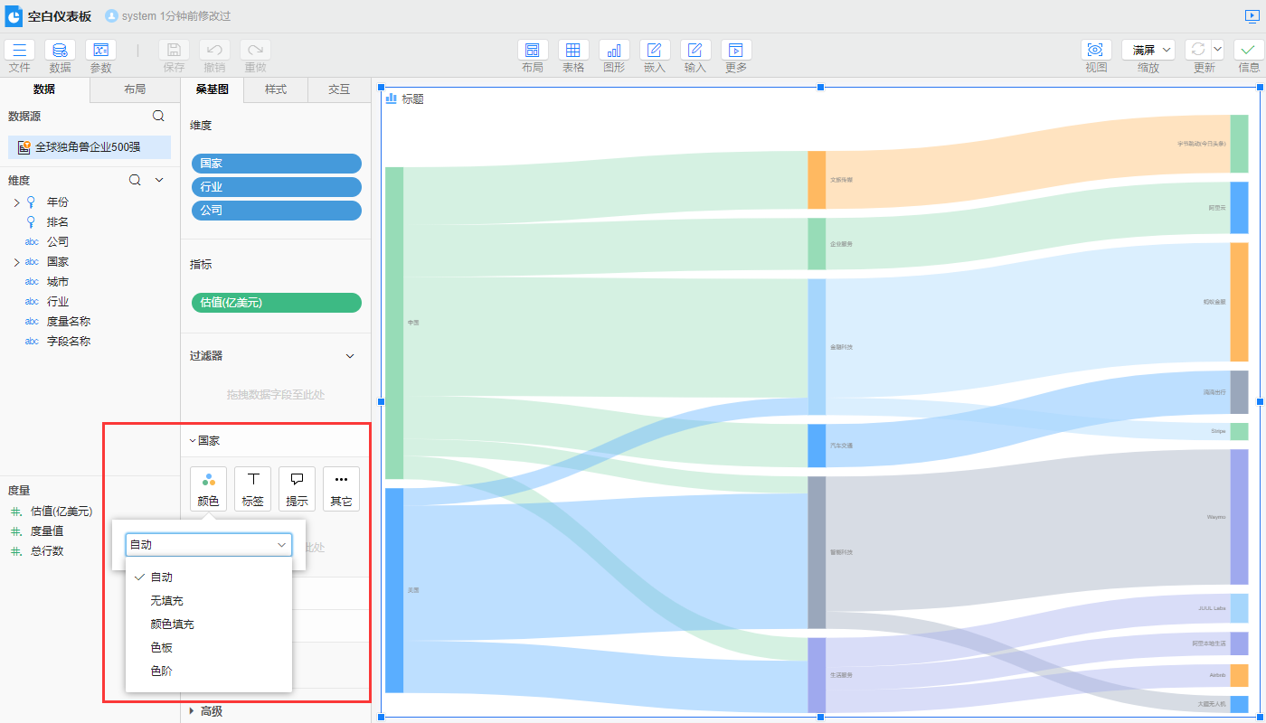
Task: Expand the 高级 section
Action: click(192, 711)
